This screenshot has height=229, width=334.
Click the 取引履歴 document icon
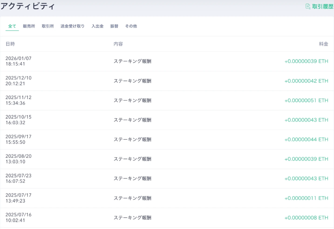[308, 6]
